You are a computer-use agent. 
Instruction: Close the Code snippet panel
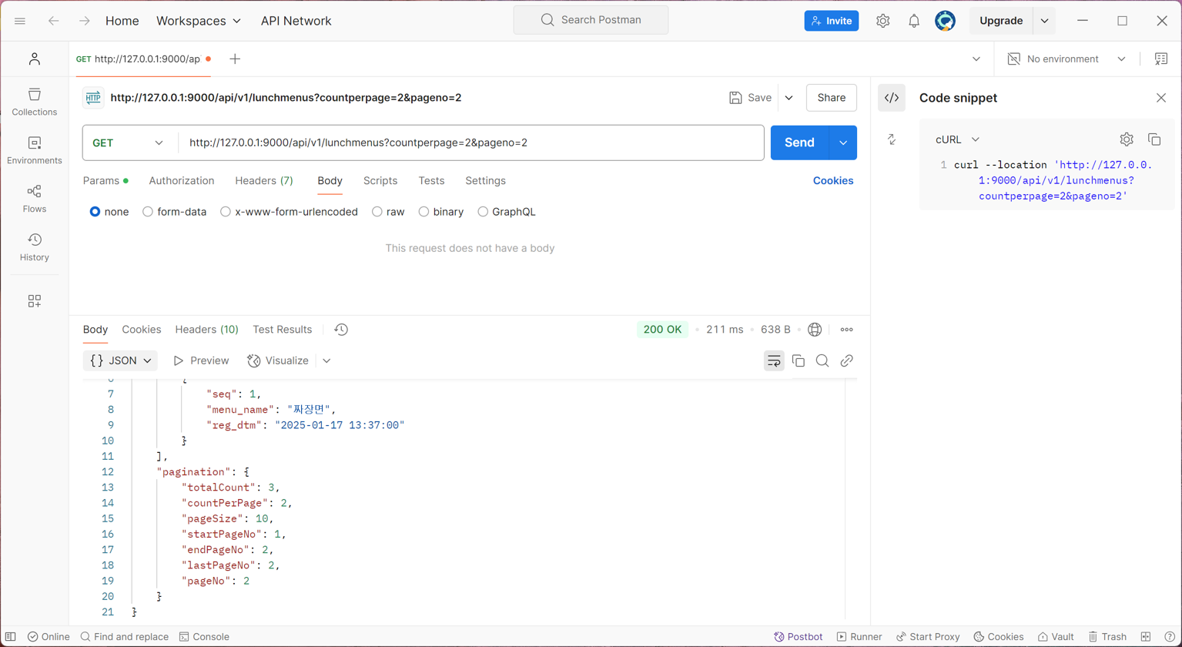click(1161, 98)
